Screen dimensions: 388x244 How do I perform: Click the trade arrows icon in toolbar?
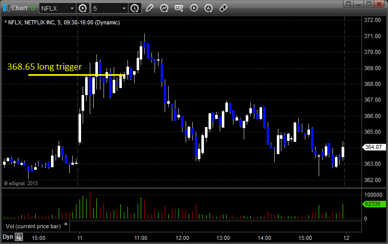(x=223, y=8)
